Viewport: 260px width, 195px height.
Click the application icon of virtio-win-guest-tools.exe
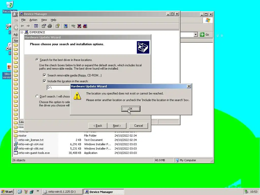(15, 153)
